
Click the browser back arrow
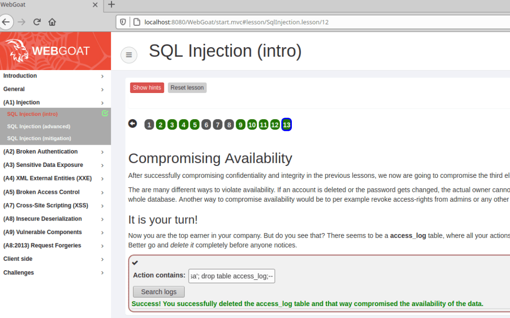pos(6,22)
